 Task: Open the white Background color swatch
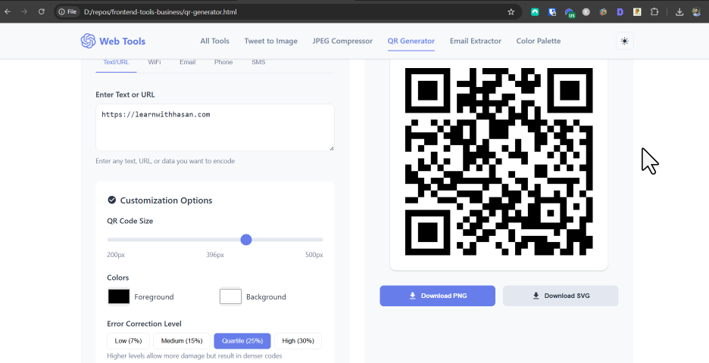click(x=230, y=296)
